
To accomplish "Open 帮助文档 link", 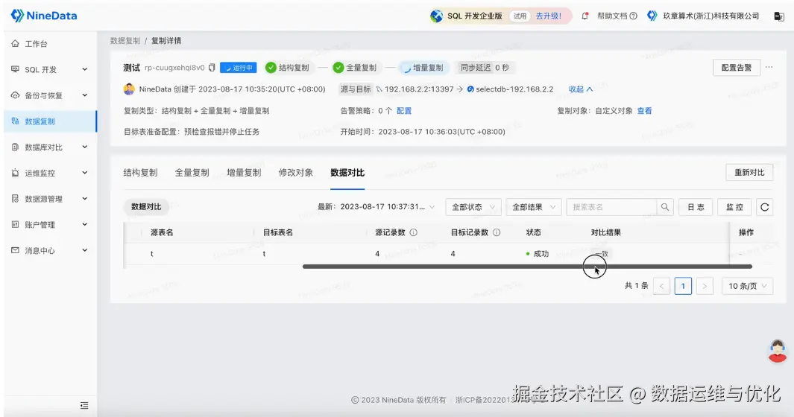I will 613,16.
